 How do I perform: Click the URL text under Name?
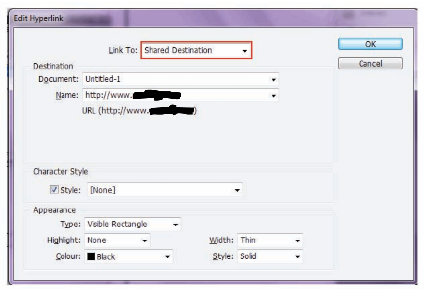139,111
